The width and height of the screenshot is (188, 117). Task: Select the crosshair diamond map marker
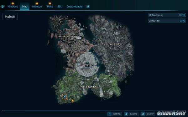click(x=70, y=99)
